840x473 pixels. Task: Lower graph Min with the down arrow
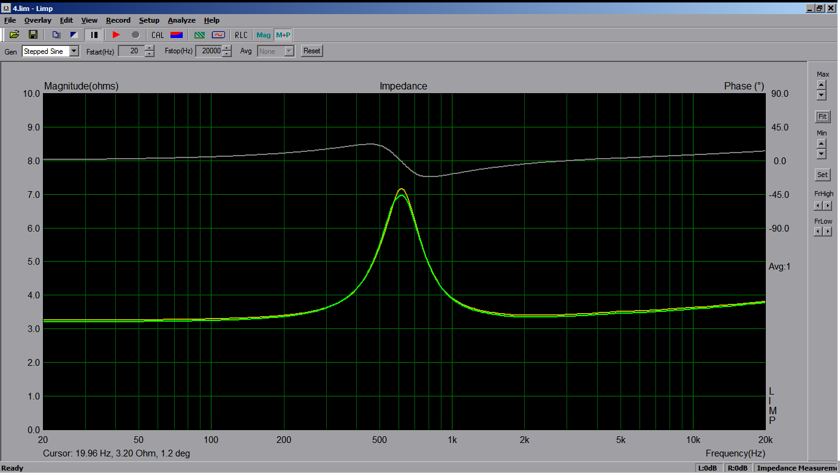[x=822, y=154]
